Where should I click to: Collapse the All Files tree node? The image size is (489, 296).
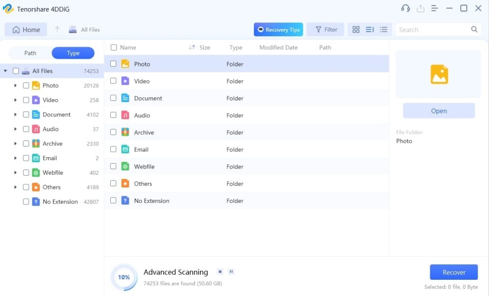click(x=5, y=71)
